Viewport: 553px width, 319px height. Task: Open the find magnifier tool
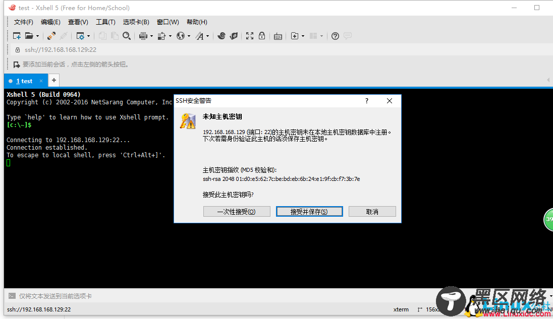127,36
